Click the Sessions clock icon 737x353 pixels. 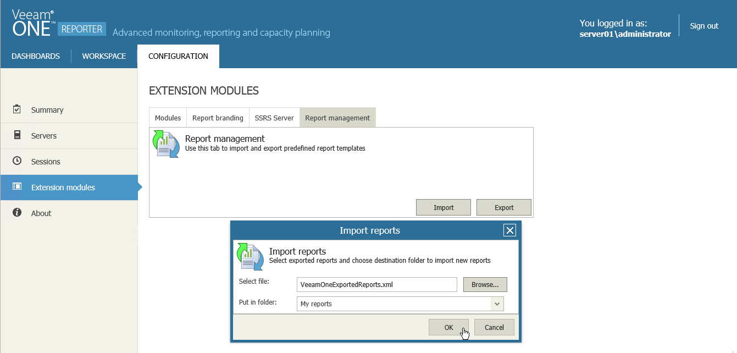[x=17, y=161]
